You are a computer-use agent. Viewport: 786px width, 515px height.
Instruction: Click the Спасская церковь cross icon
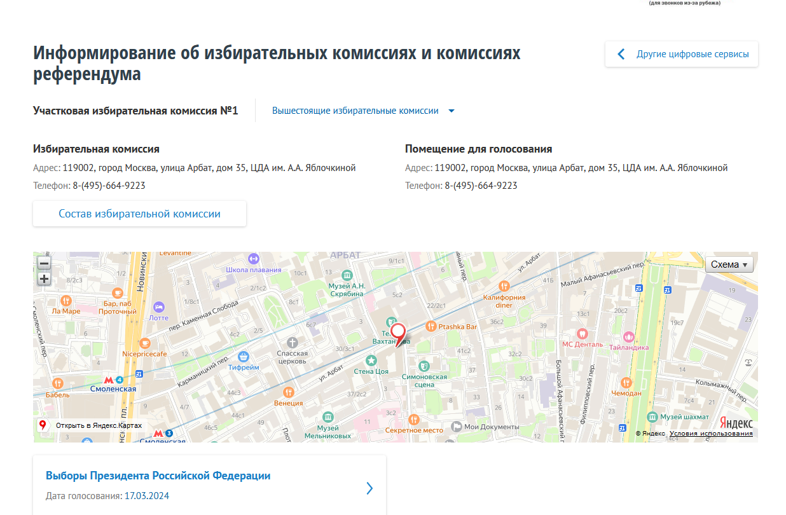293,343
